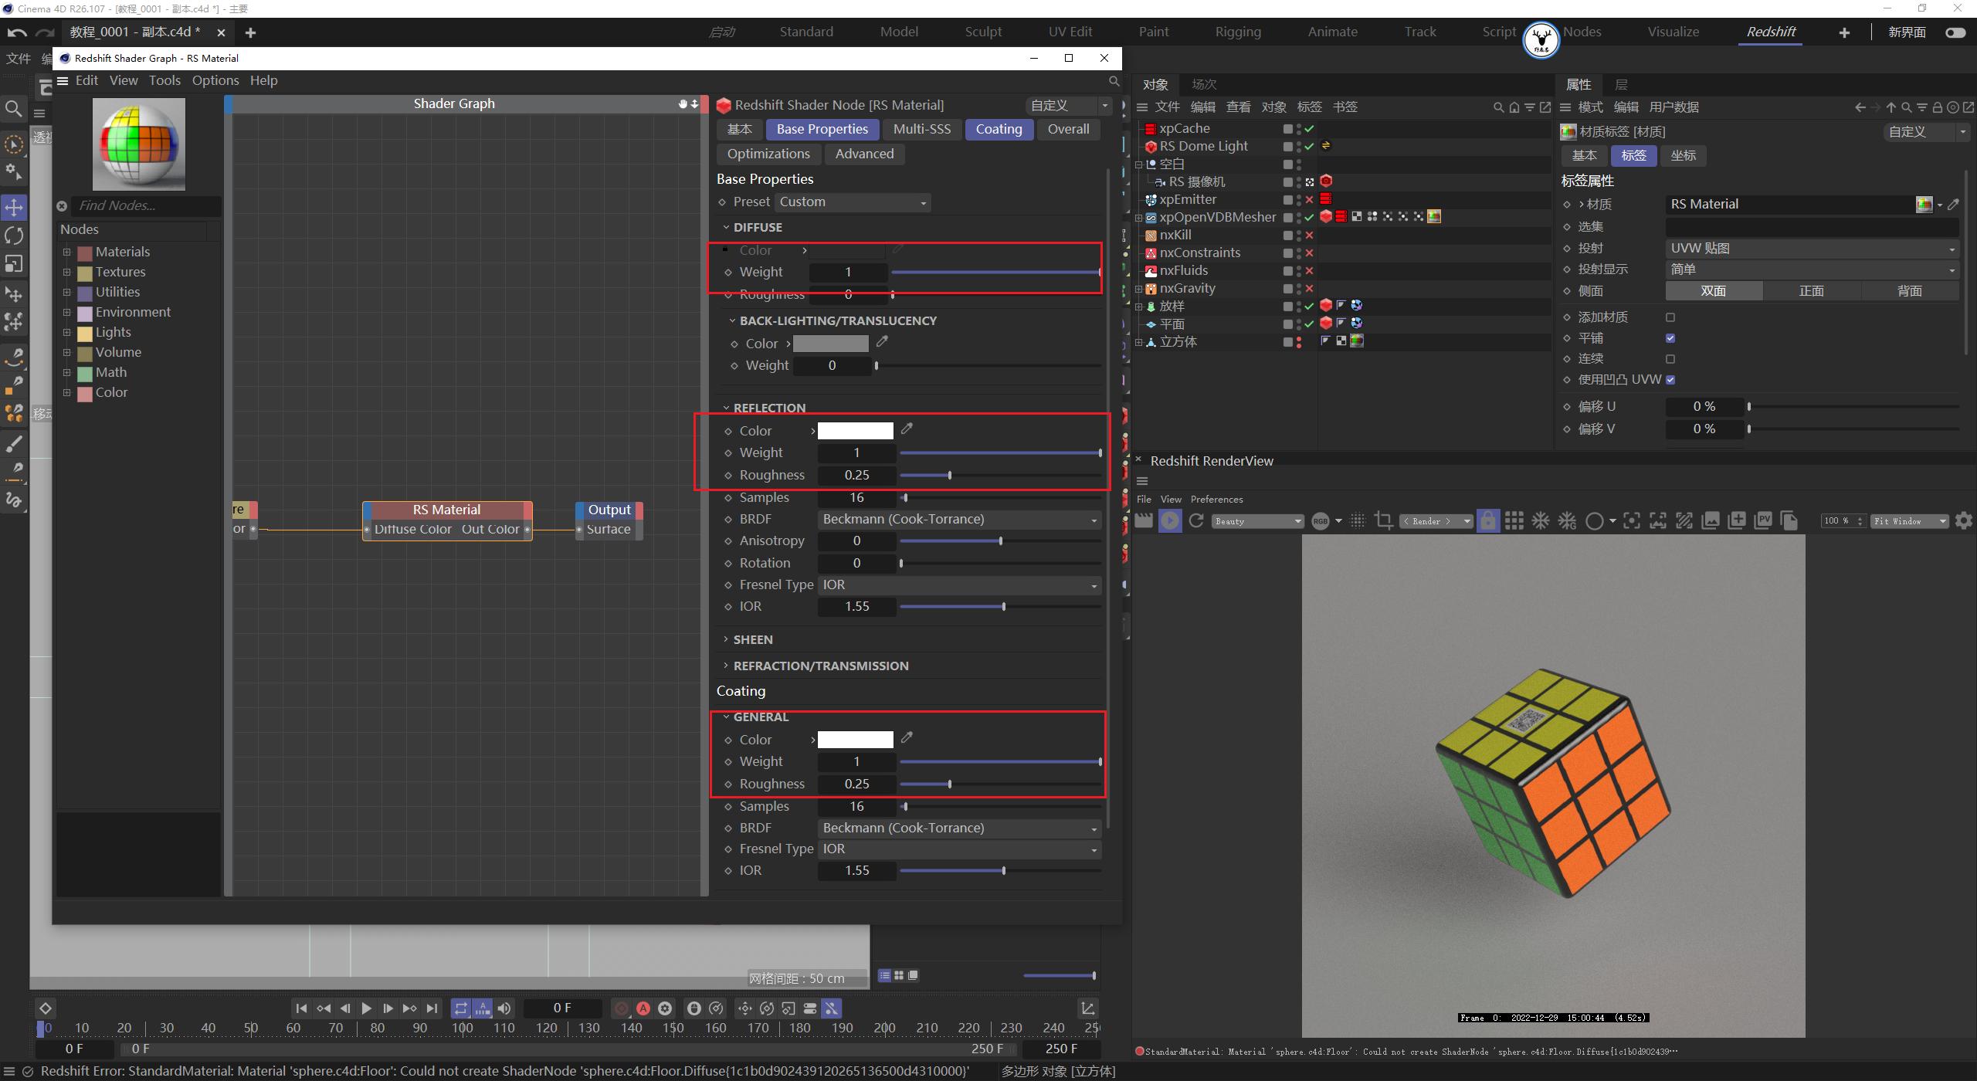Open the RenderView settings gear icon
The image size is (1977, 1081).
[x=1963, y=520]
